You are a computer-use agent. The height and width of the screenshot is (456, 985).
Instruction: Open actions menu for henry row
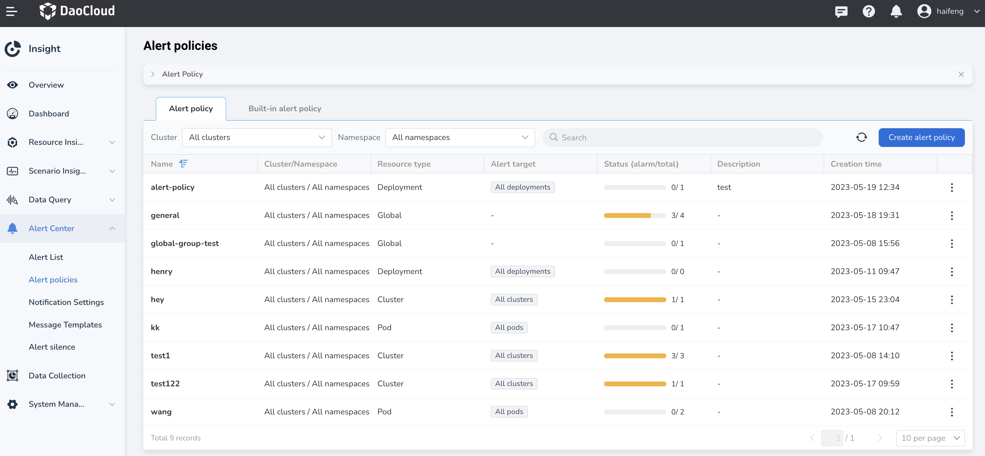pyautogui.click(x=952, y=272)
